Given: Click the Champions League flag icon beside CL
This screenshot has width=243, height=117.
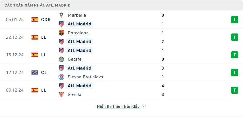Looking at the screenshot, I should coord(35,72).
